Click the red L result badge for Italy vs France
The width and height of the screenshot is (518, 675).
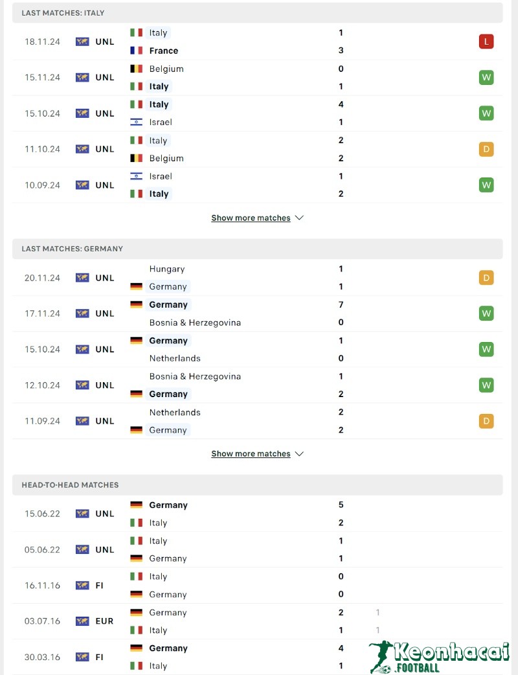tap(486, 41)
